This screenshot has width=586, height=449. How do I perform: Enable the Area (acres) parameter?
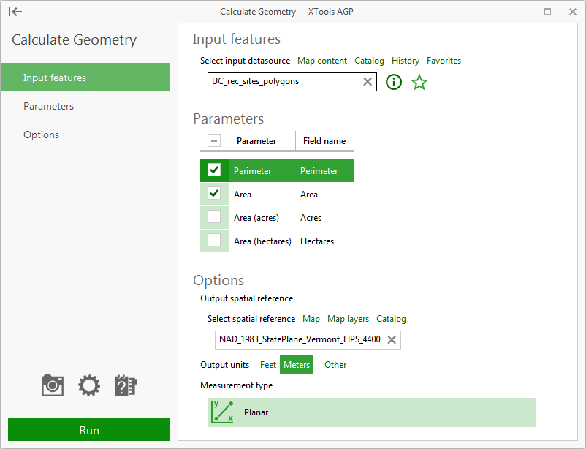point(214,217)
